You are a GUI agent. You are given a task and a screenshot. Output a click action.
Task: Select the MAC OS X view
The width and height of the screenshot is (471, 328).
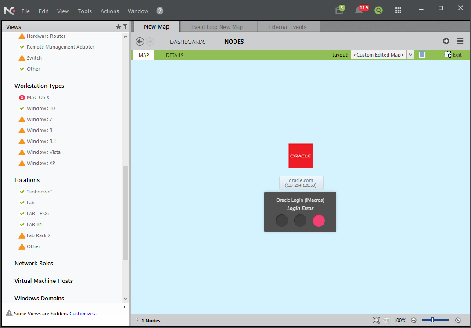click(38, 97)
